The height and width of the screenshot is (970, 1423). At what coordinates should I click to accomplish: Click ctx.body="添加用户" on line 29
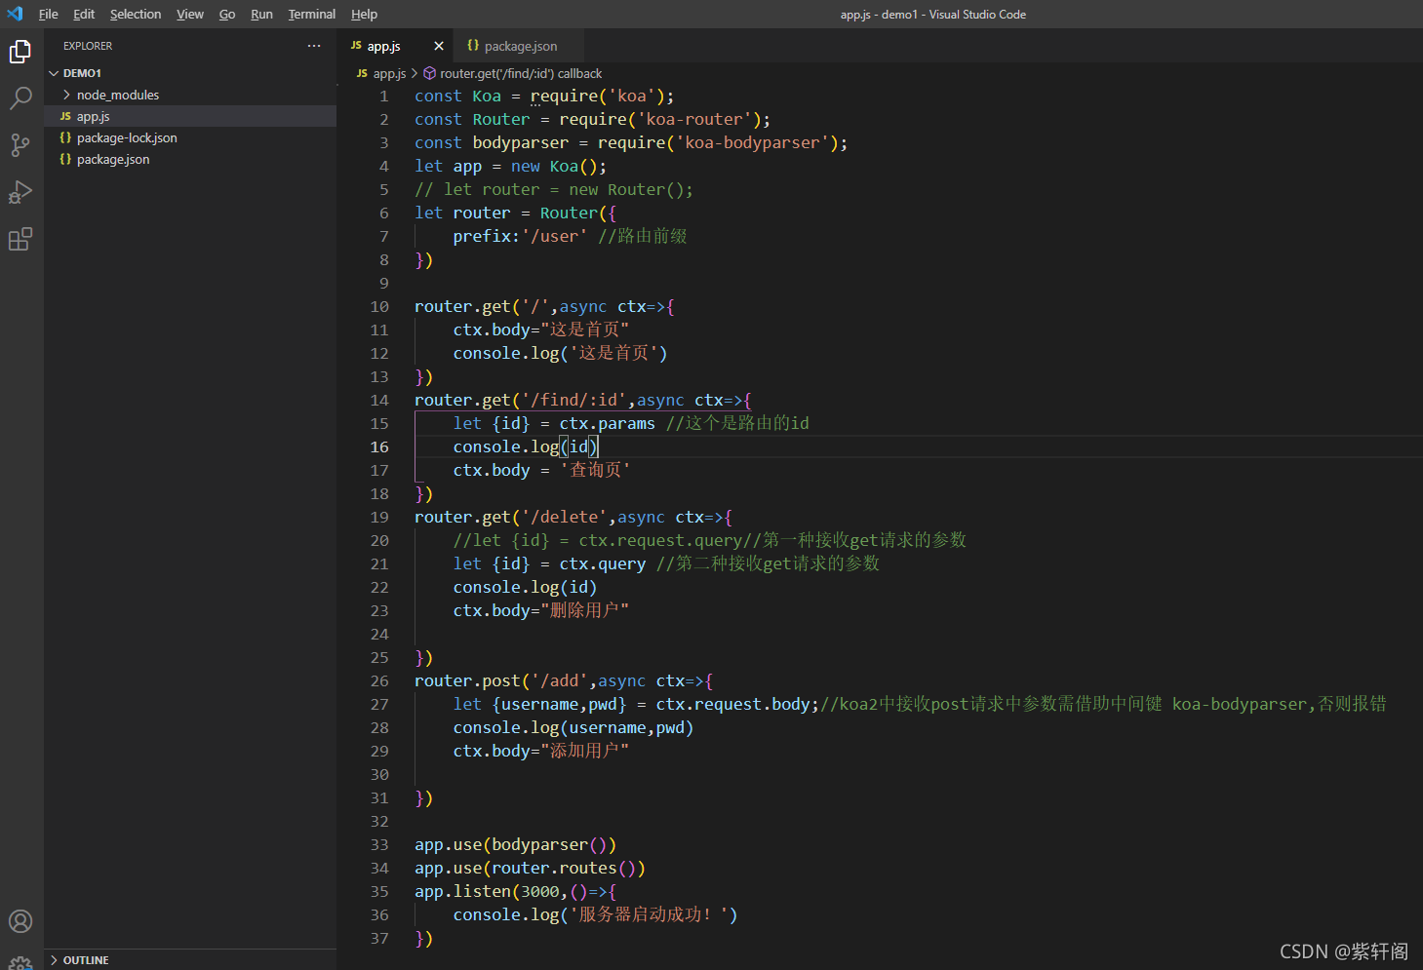pos(540,751)
